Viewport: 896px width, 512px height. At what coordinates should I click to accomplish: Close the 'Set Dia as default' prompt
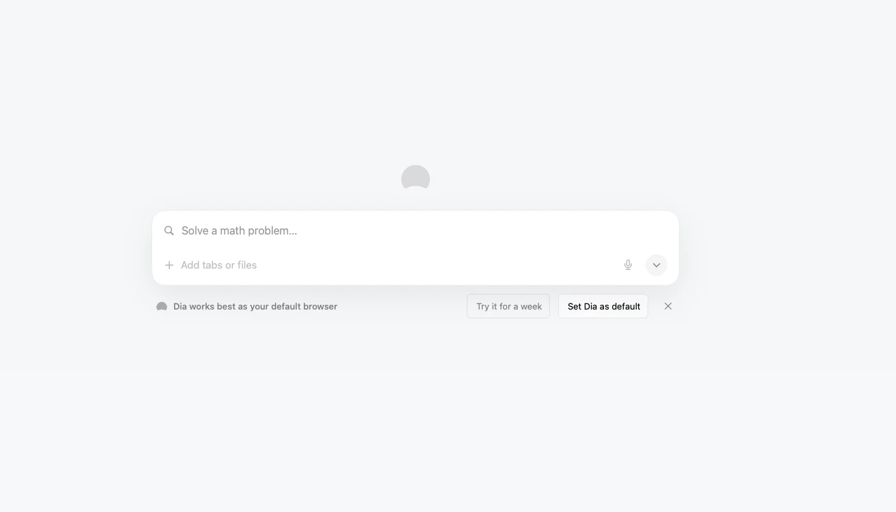tap(668, 306)
